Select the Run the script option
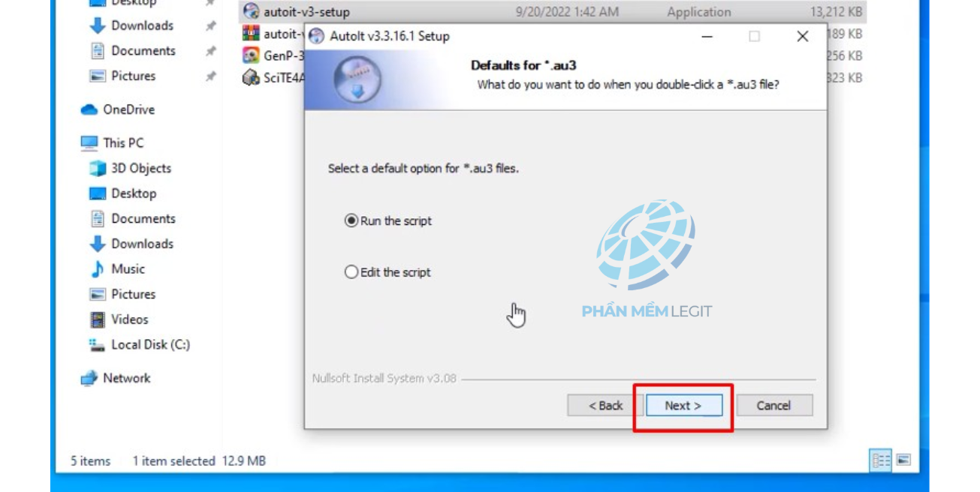This screenshot has width=980, height=492. point(388,221)
